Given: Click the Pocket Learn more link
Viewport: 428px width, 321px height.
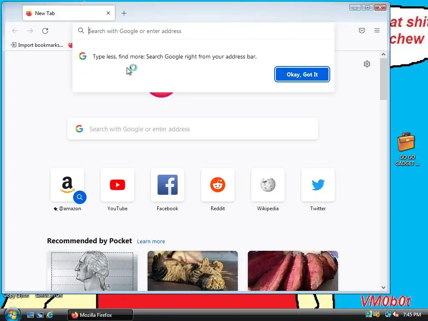Looking at the screenshot, I should 151,241.
